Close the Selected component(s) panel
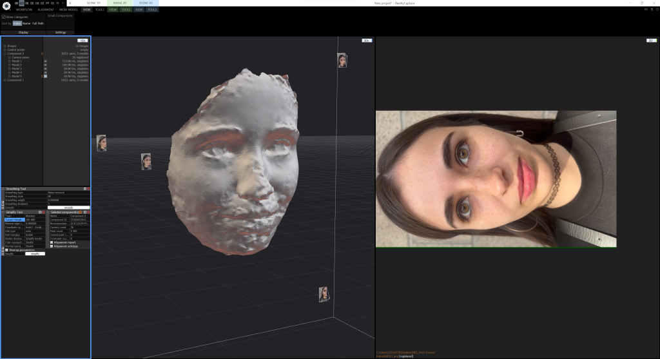 pos(88,212)
